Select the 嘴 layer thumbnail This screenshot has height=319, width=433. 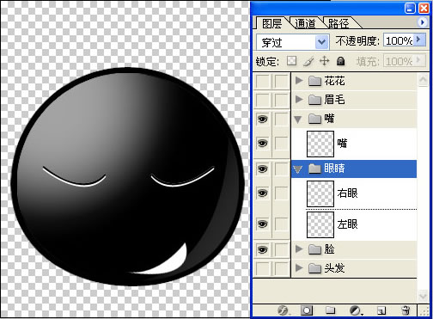320,144
